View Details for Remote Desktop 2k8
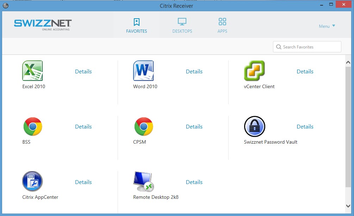This screenshot has width=354, height=216. pos(194,182)
